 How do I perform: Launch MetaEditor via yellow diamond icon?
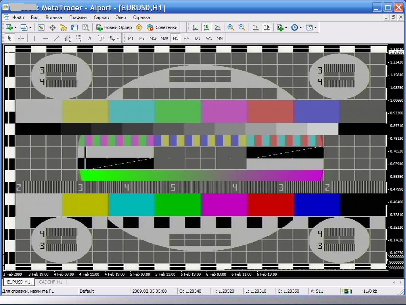click(x=139, y=27)
